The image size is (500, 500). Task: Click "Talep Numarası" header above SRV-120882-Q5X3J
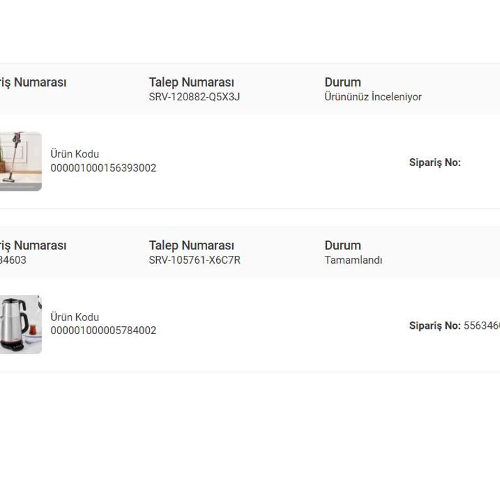[191, 83]
